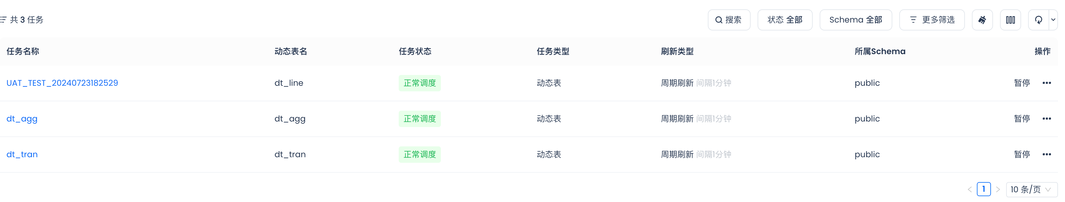1065x202 pixels.
Task: Open the UAT_TEST_20240723182529 task link
Action: (62, 83)
